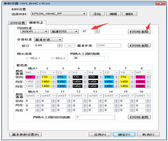Adjust the head 1 纵向 770 stepper

(x=38, y=77)
